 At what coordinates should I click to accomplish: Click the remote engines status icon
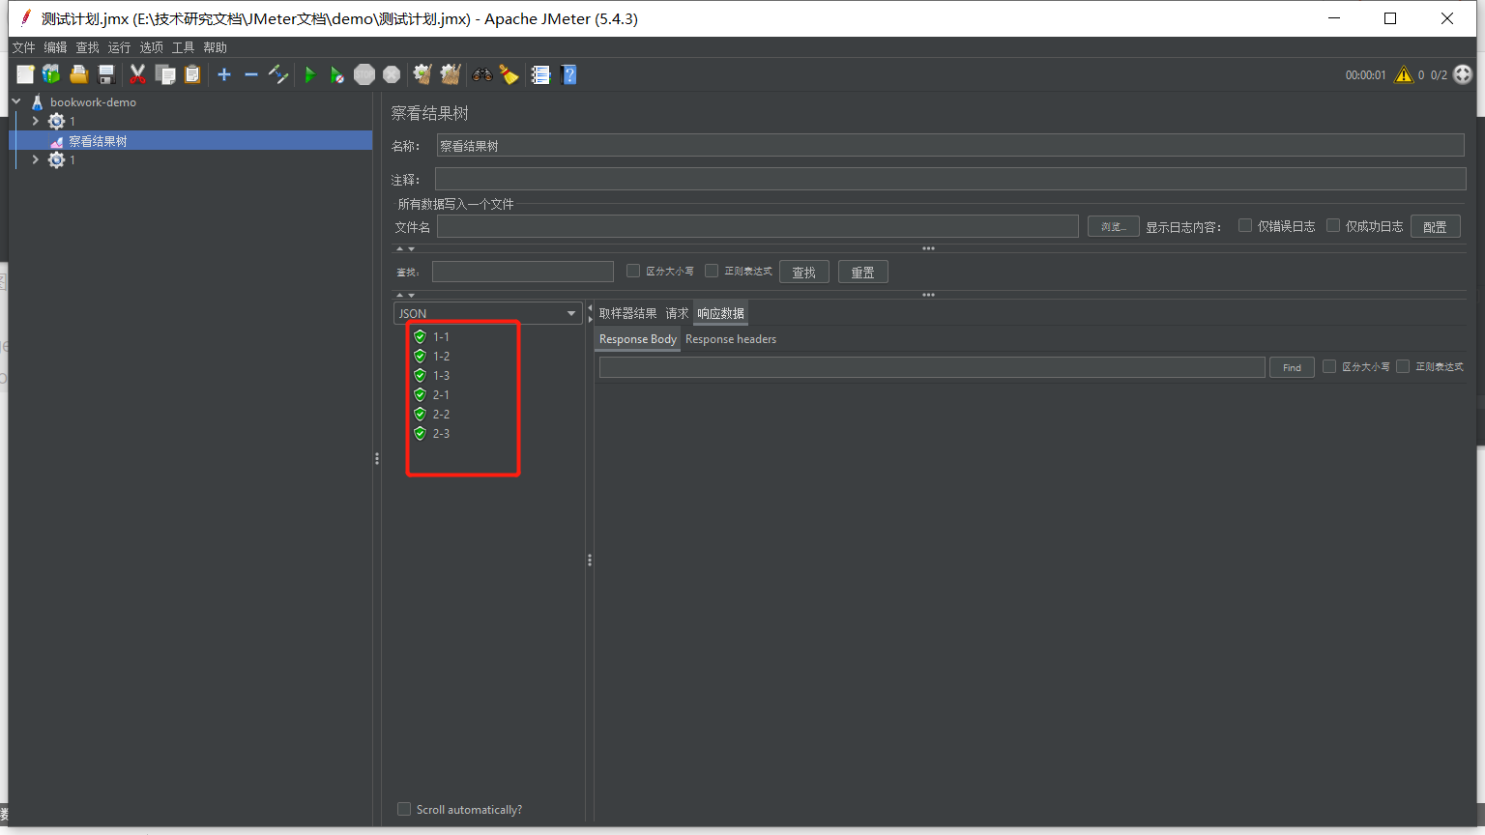[x=1463, y=74]
